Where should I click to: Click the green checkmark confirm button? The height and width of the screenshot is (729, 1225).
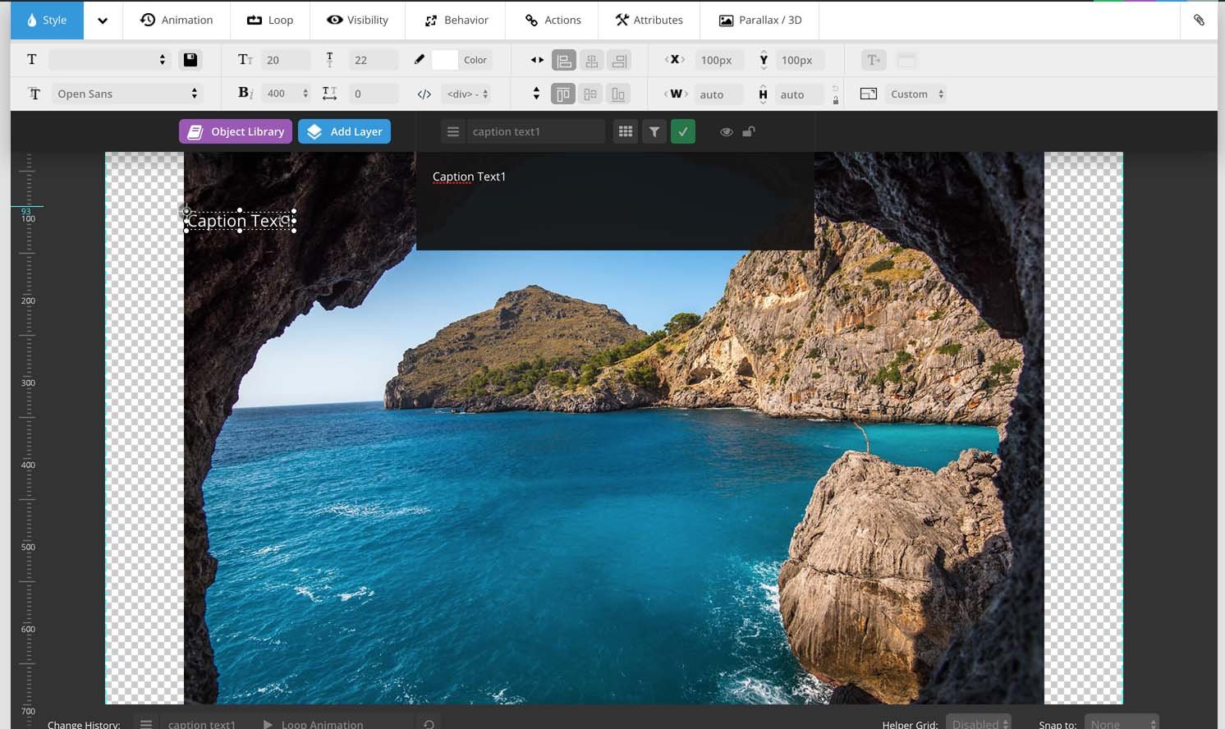pyautogui.click(x=683, y=131)
